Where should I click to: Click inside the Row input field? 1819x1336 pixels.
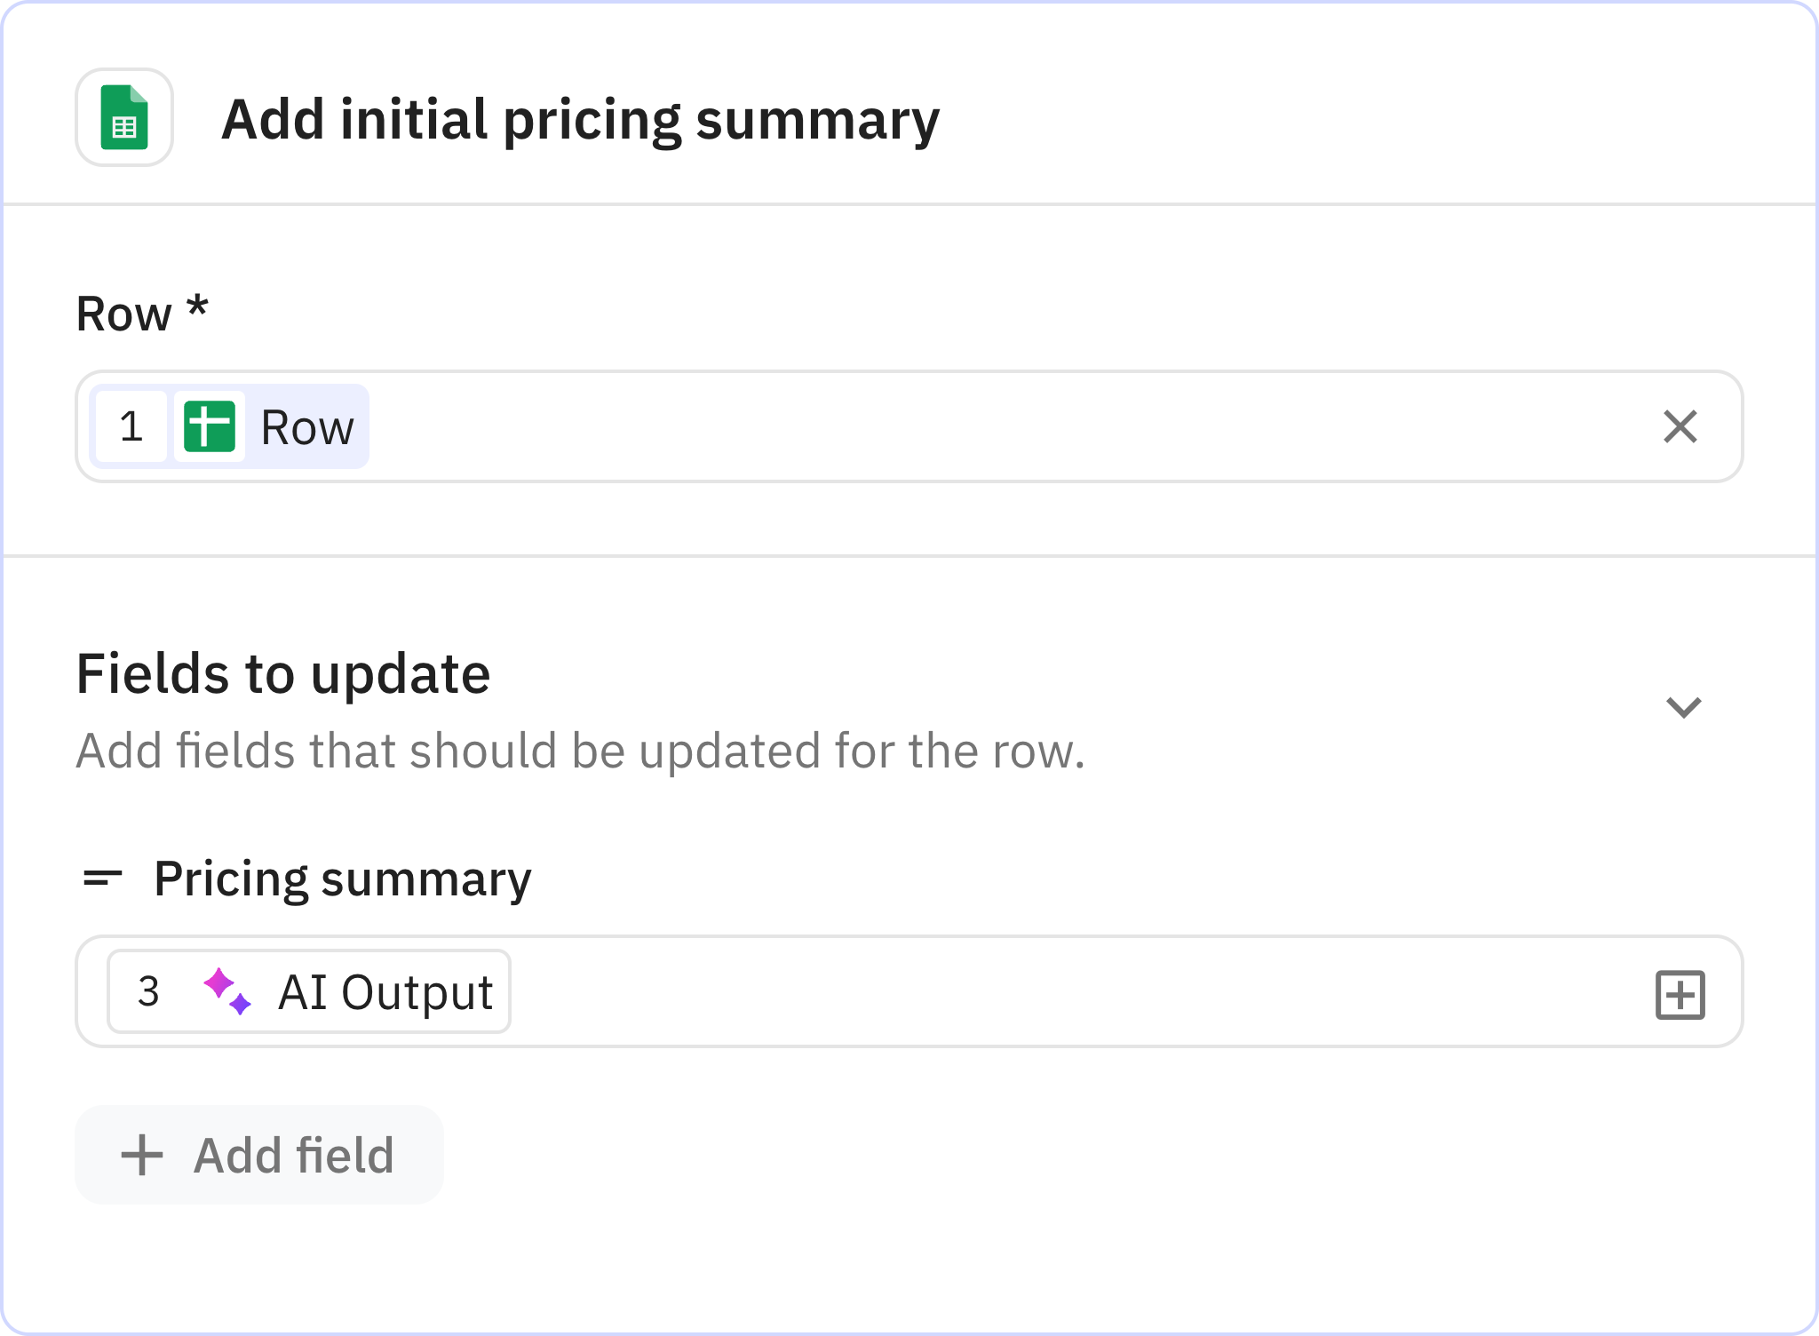pyautogui.click(x=888, y=427)
